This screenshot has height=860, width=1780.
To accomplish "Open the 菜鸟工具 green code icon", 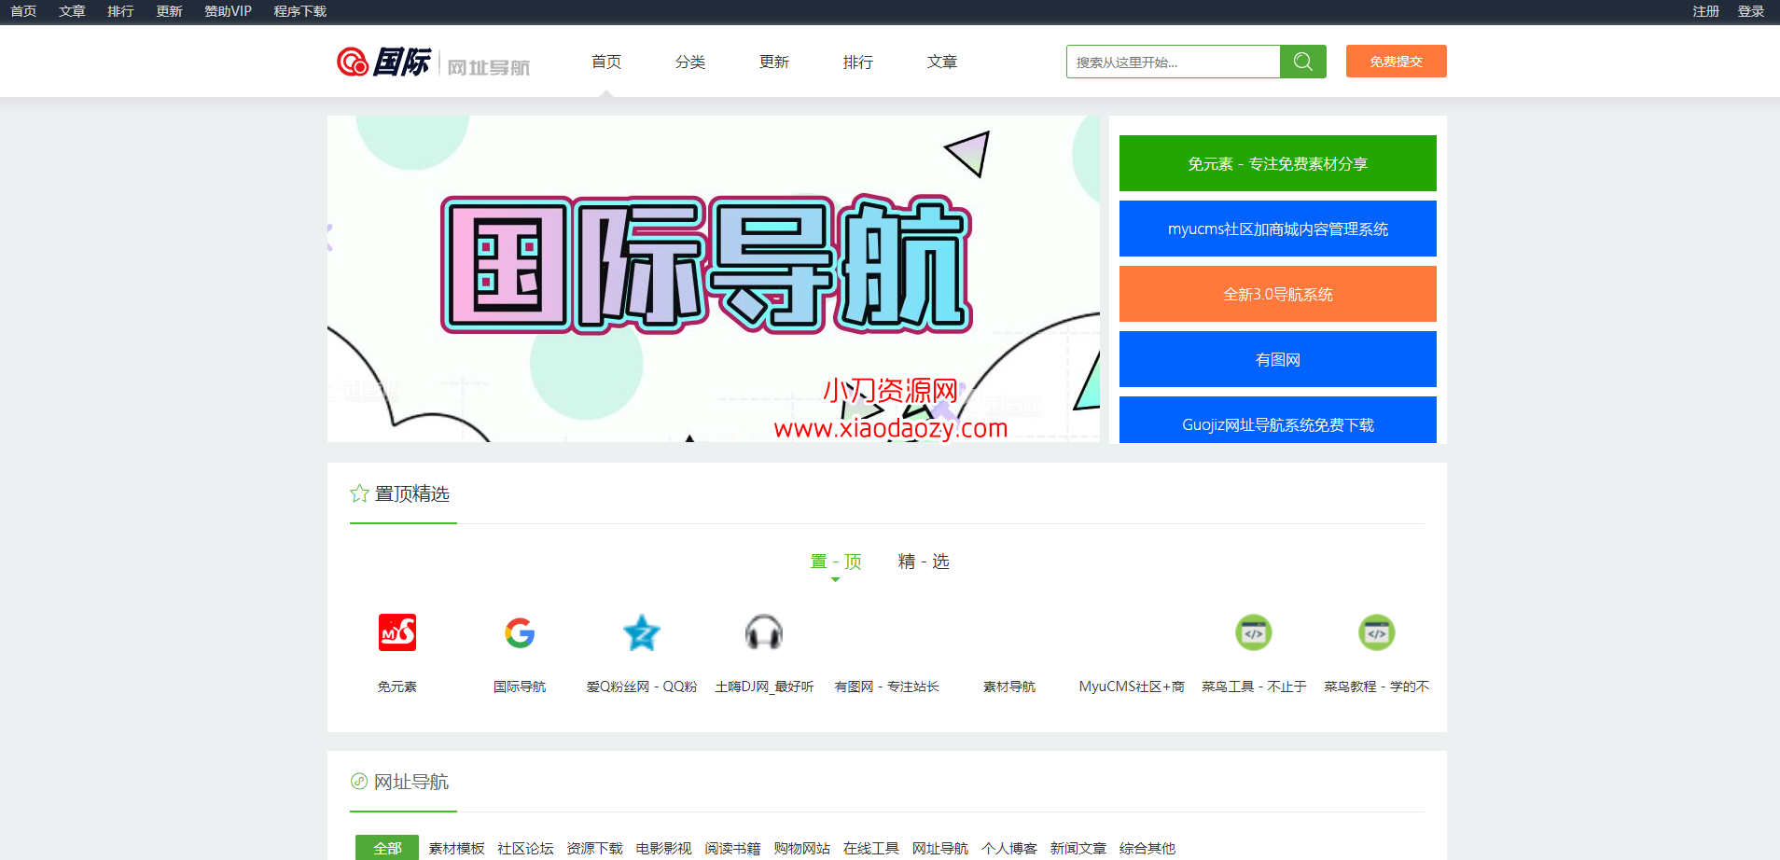I will point(1254,632).
